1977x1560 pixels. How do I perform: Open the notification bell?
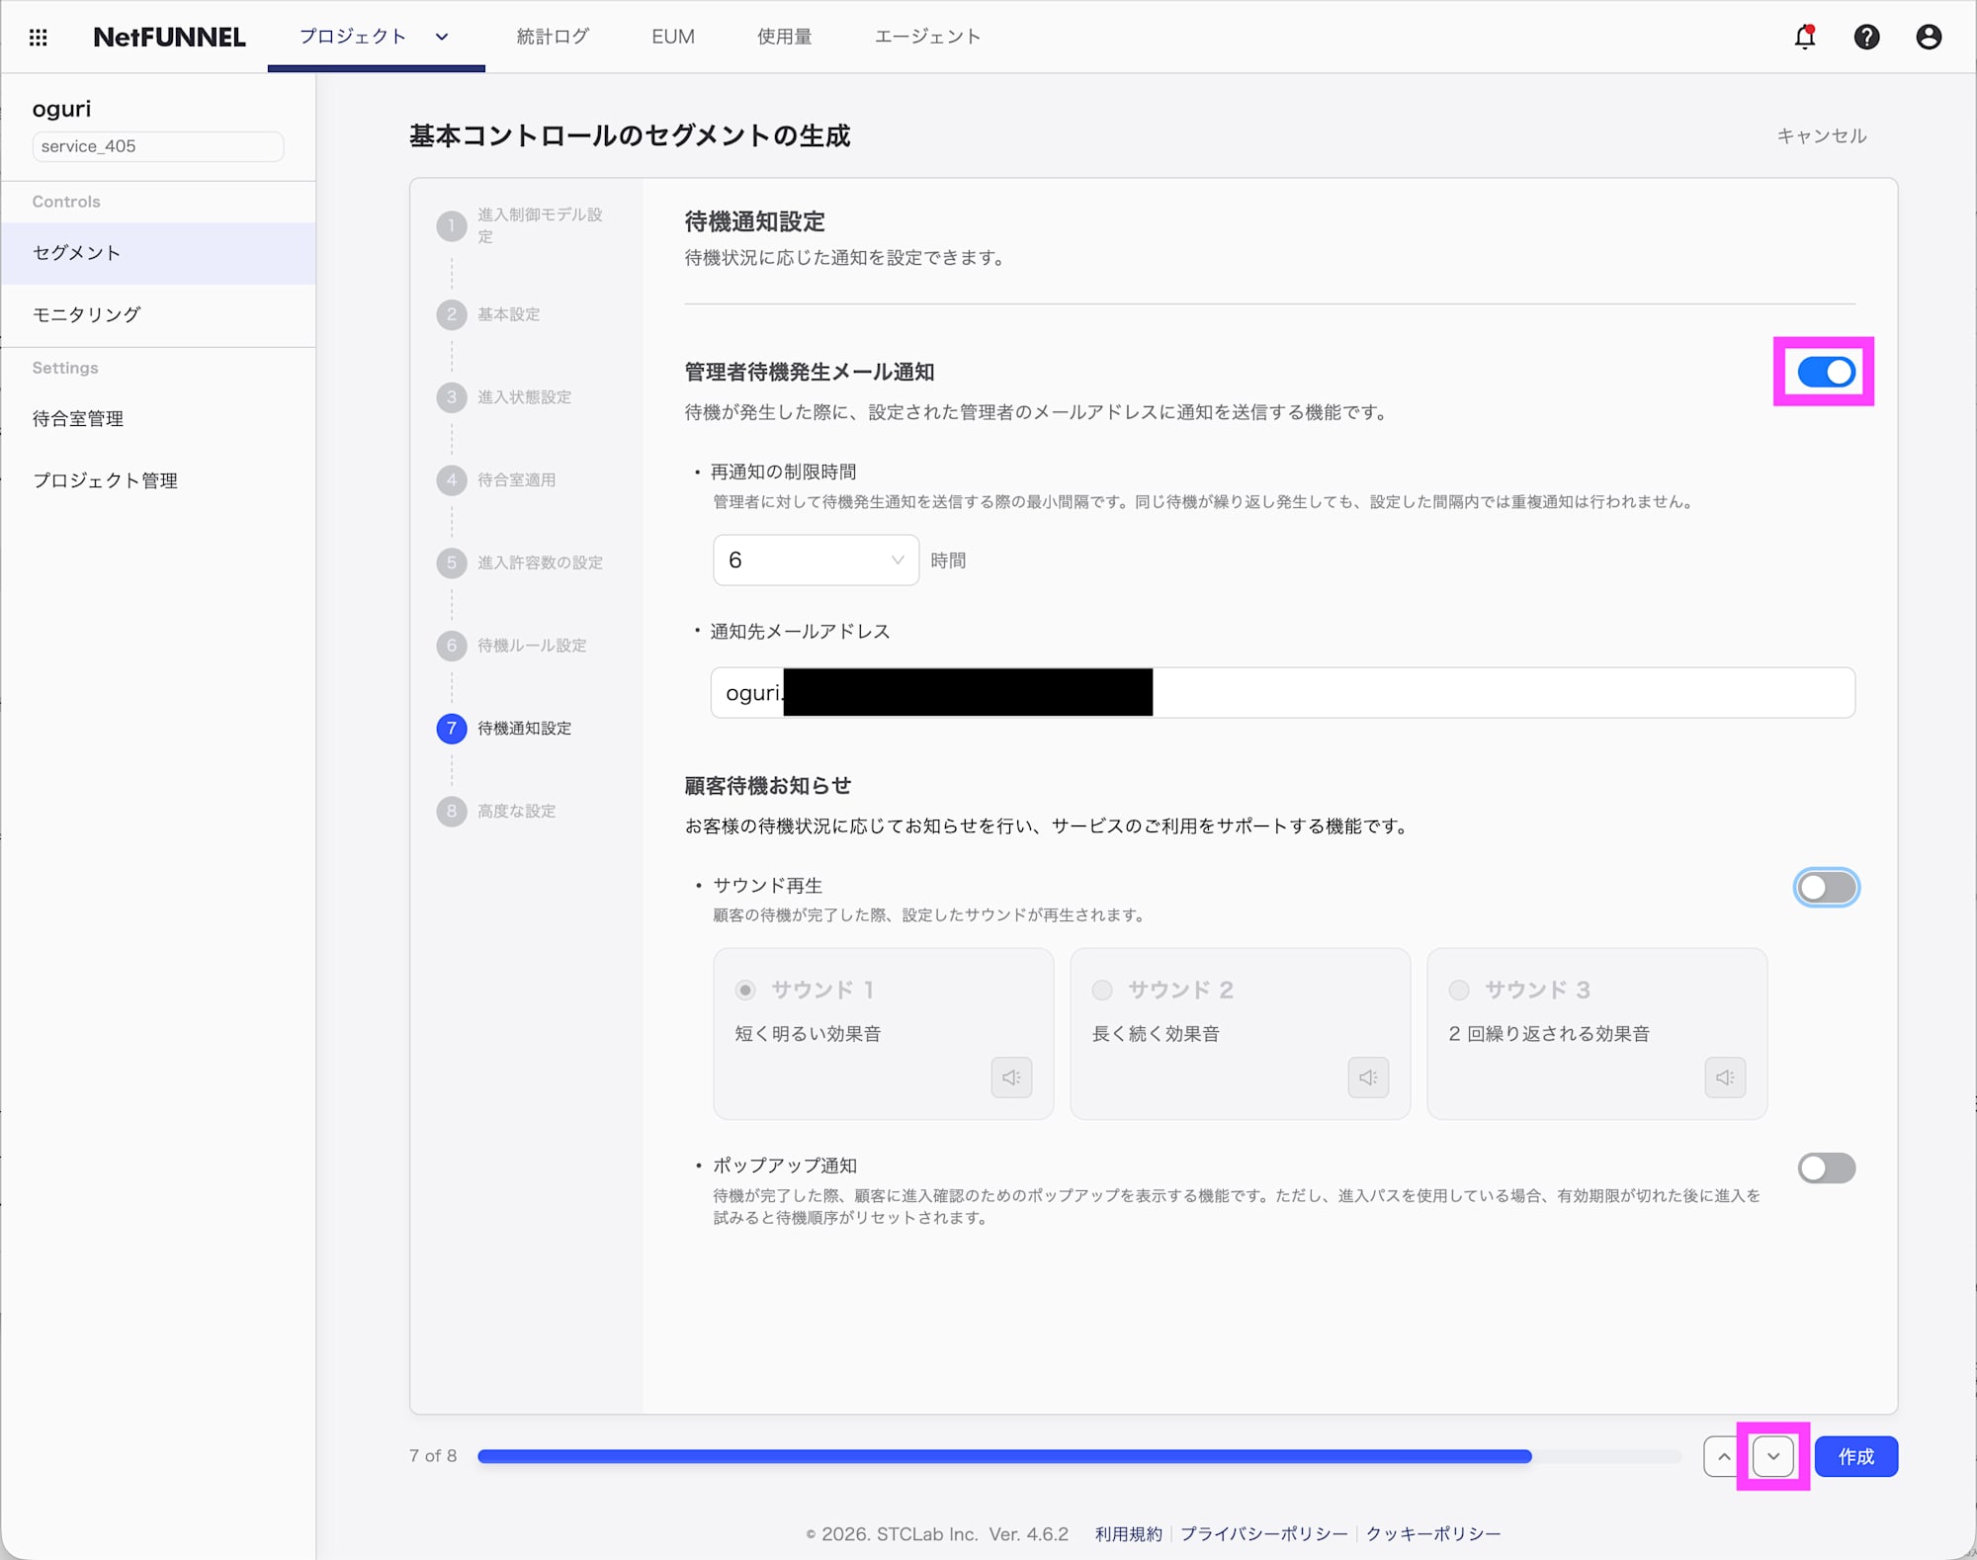[x=1804, y=37]
